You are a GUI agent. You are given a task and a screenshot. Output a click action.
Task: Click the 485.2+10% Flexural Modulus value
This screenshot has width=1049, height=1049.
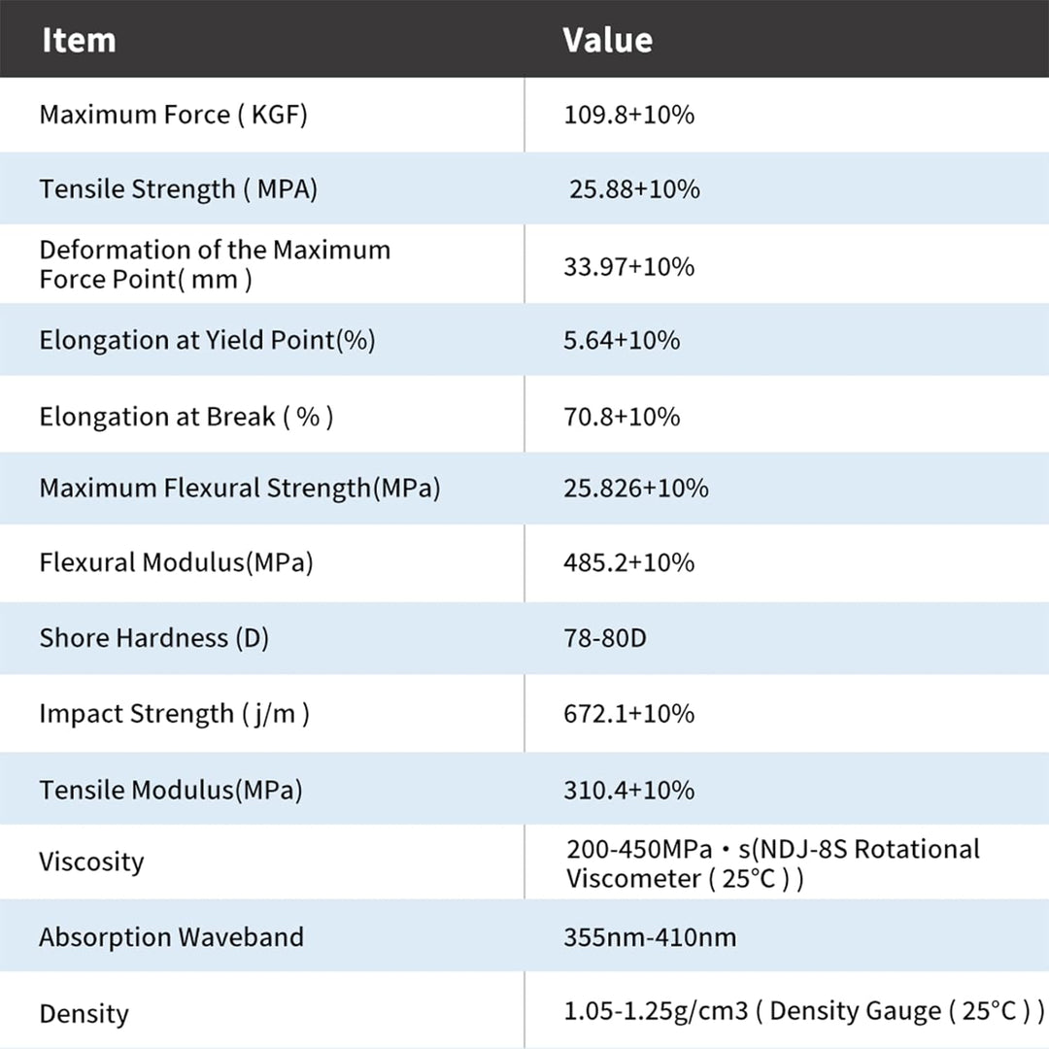pos(628,562)
